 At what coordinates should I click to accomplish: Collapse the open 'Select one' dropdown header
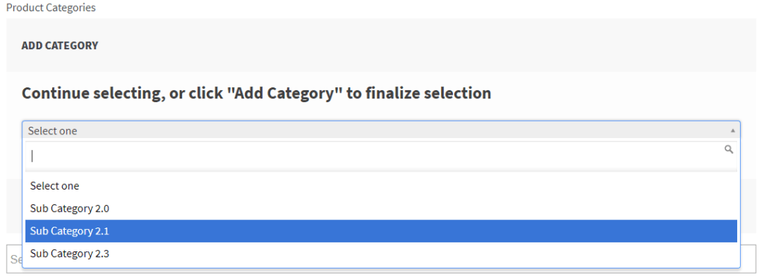[381, 131]
